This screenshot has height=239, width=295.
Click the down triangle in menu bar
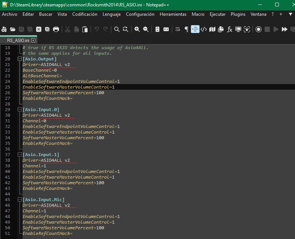[x=290, y=14]
